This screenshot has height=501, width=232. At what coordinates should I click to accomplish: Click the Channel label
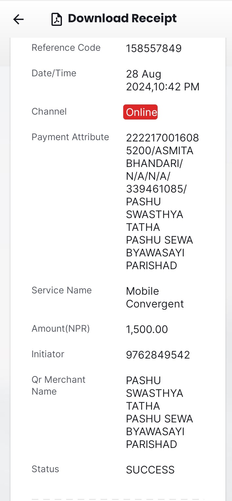pyautogui.click(x=49, y=111)
